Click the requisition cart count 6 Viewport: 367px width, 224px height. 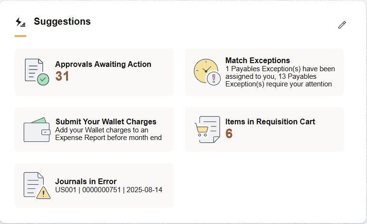click(229, 134)
